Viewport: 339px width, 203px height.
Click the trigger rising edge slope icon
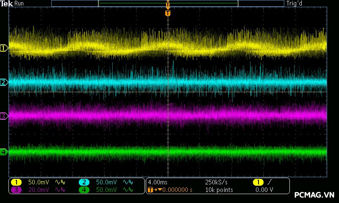click(269, 182)
